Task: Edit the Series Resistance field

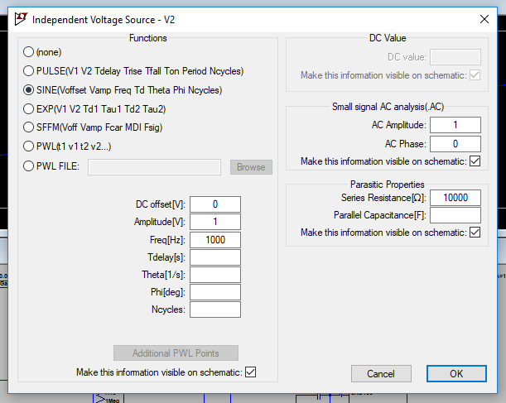Action: coord(455,198)
